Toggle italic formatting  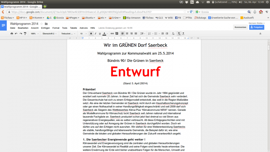coord(95,34)
